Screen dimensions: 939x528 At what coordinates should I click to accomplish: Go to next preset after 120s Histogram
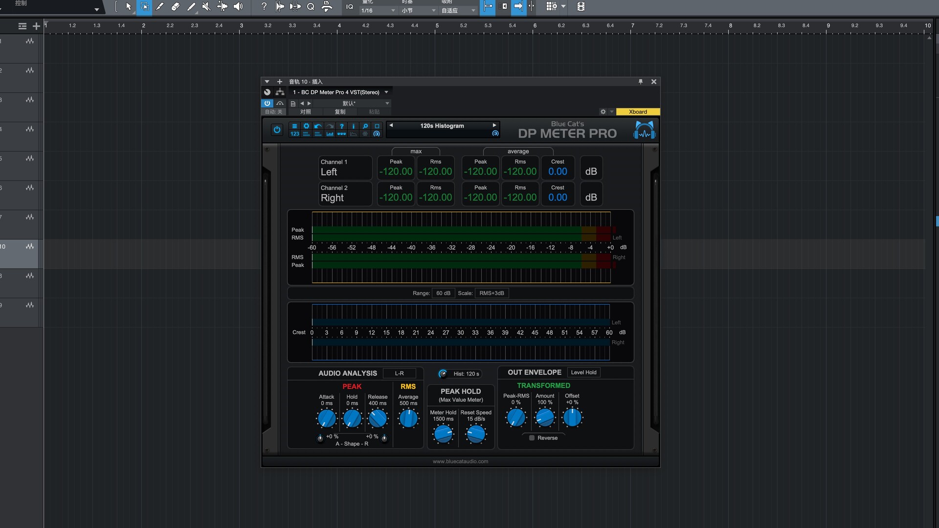point(494,125)
